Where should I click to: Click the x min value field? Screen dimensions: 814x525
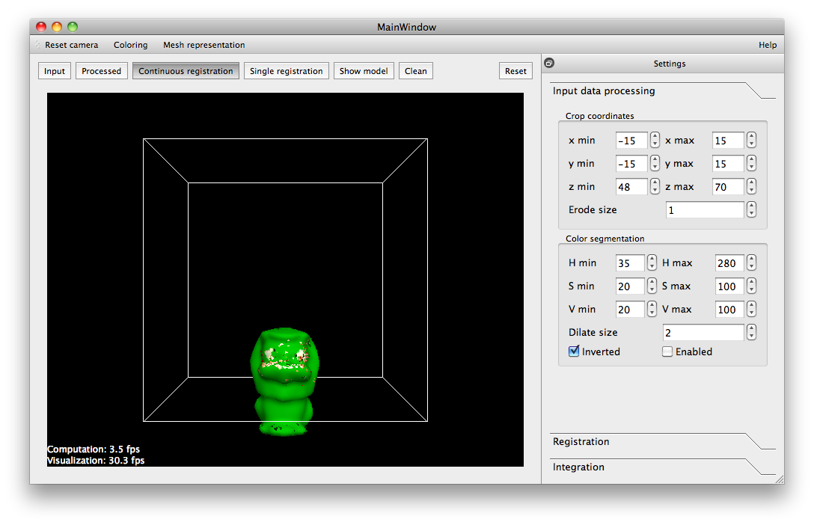point(631,141)
